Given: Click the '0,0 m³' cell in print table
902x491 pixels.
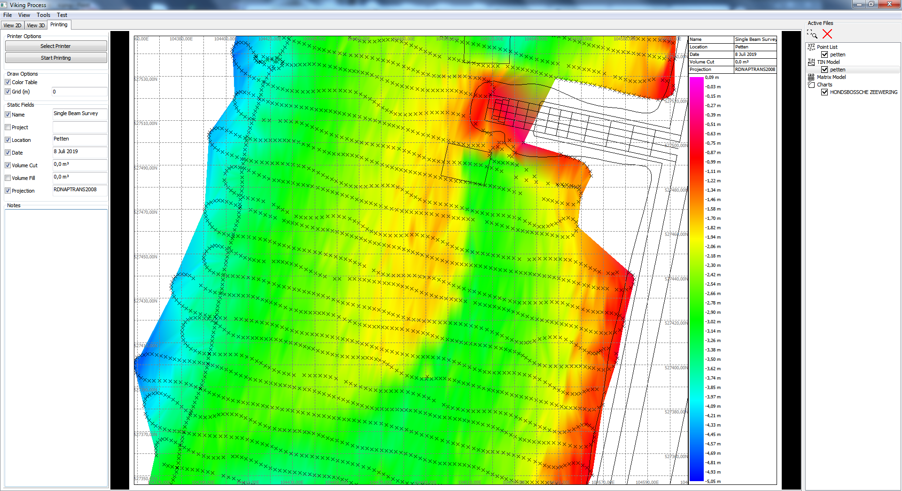Looking at the screenshot, I should 755,62.
